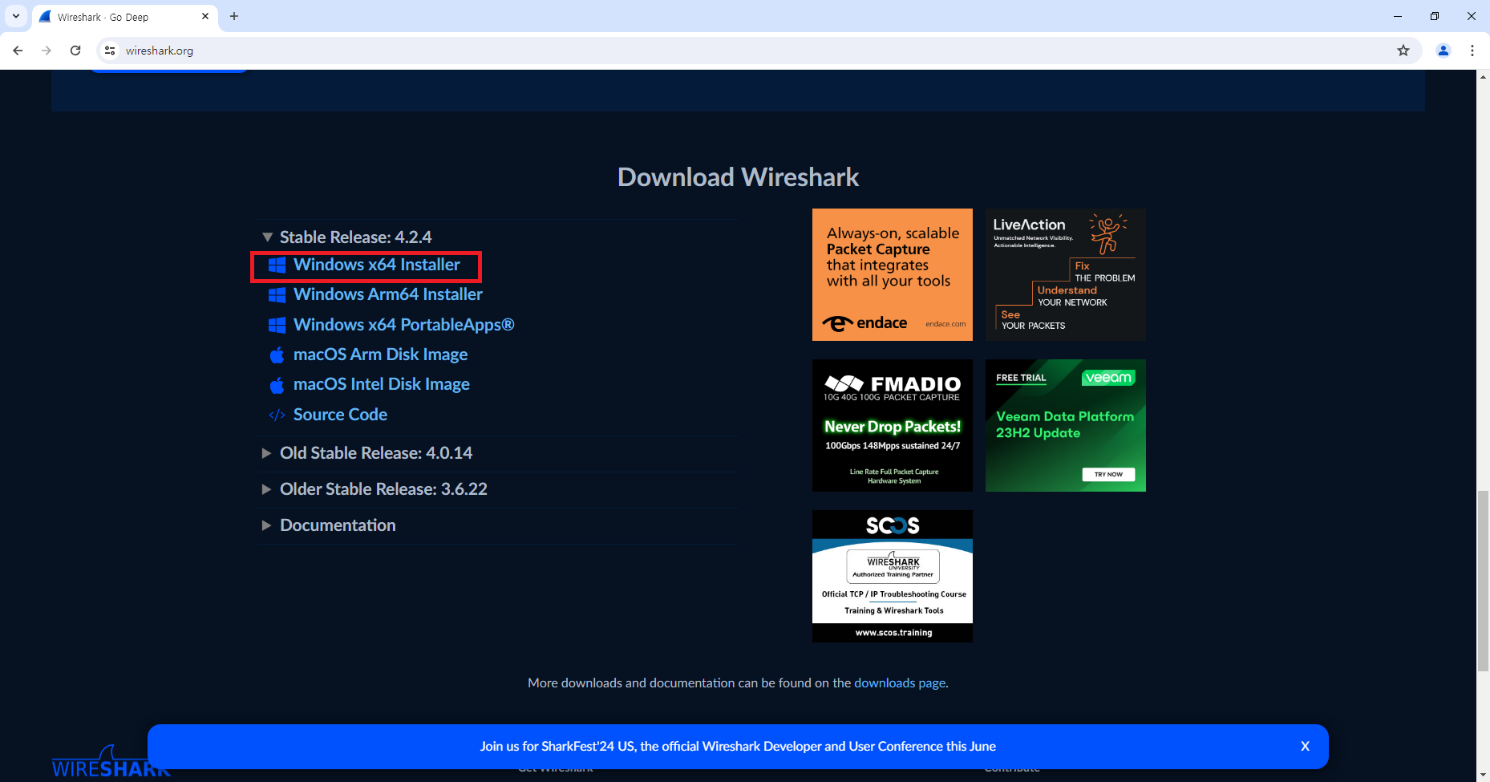Screen dimensions: 1490x782
Task: Close the Wireshark · Go Deep tab
Action: pyautogui.click(x=205, y=16)
